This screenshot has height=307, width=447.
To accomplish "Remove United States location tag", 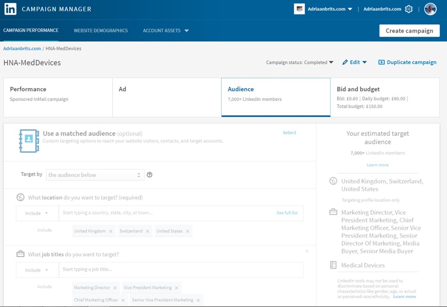I will [x=187, y=231].
